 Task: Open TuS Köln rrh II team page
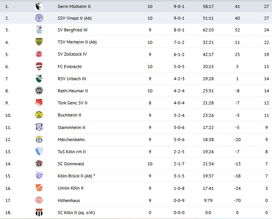[x=72, y=152]
